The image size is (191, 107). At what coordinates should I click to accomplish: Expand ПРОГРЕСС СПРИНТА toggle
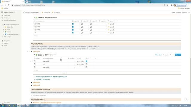[34, 80]
